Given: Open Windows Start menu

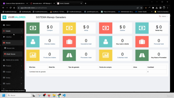Looking at the screenshot, I should coord(4,95).
